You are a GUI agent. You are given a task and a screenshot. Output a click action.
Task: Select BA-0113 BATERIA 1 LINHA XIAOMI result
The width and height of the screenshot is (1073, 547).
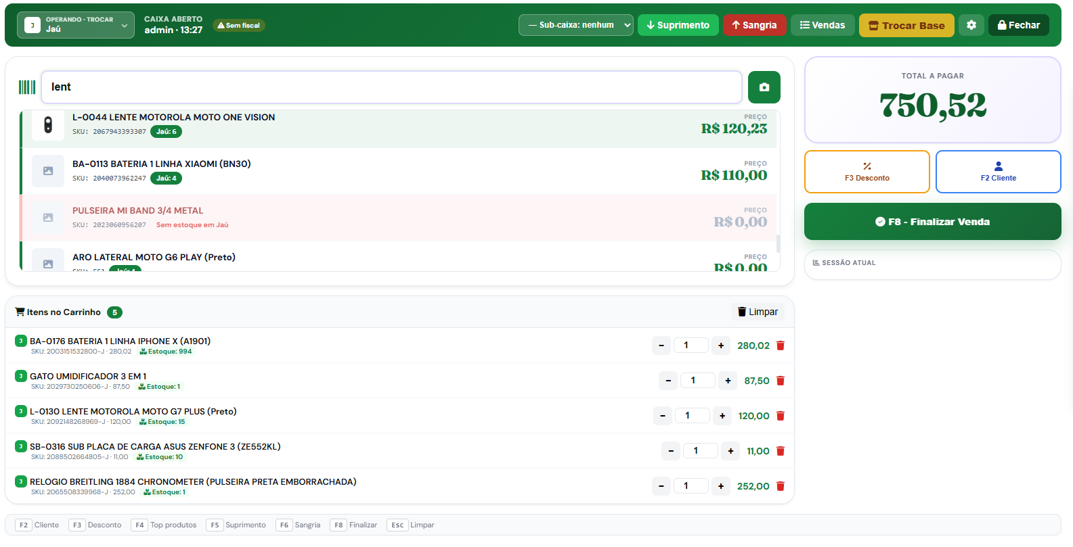coord(399,171)
